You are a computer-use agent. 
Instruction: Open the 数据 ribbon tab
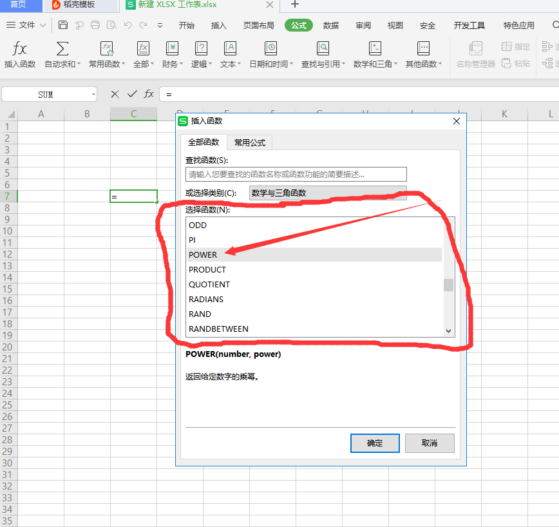pos(331,26)
